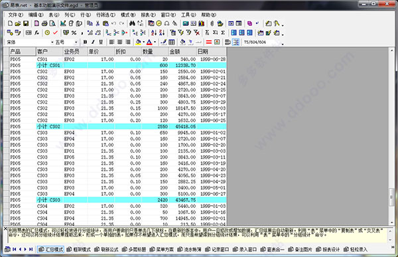Click the bar chart icon
The width and height of the screenshot is (398, 257).
click(202, 23)
